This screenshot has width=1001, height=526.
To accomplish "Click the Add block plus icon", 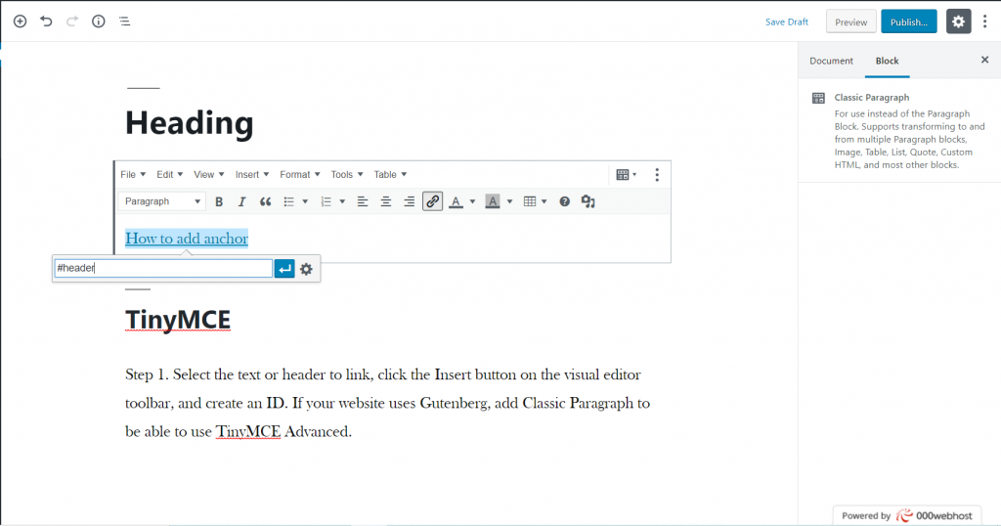I will coord(20,22).
